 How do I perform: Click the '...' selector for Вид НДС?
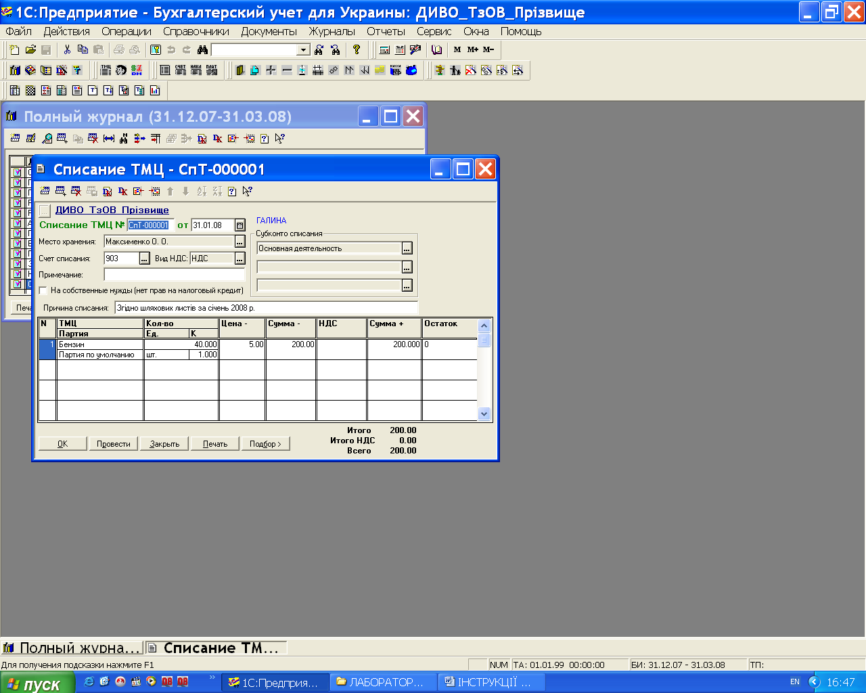point(240,258)
